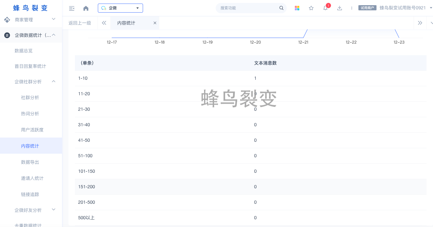Collapse sidebar with the menu fold icon
Image resolution: width=433 pixels, height=227 pixels.
pyautogui.click(x=72, y=8)
